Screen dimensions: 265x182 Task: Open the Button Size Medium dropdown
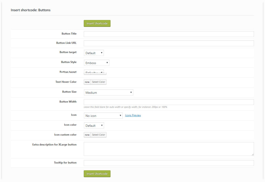click(108, 93)
